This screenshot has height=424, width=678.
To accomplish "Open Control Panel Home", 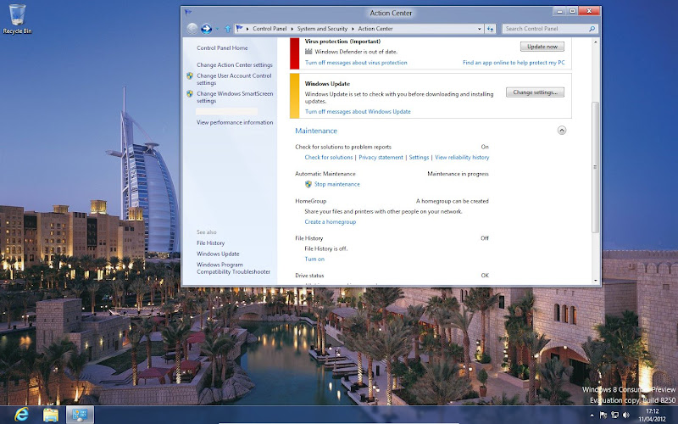I will (222, 48).
